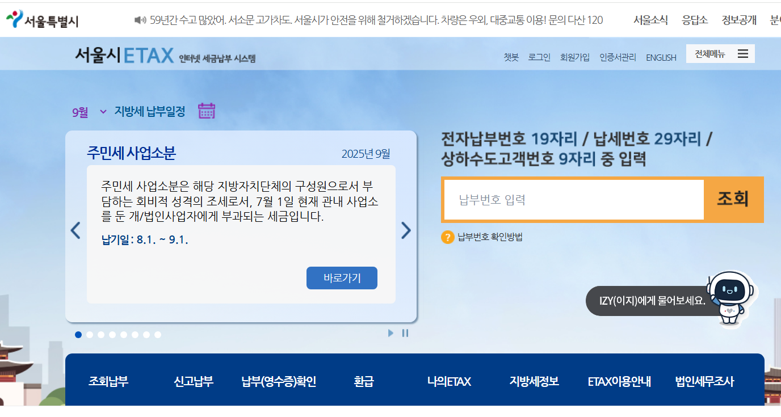Viewport: 781px width, 417px height.
Task: Select the fifth carousel dot
Action: 124,335
